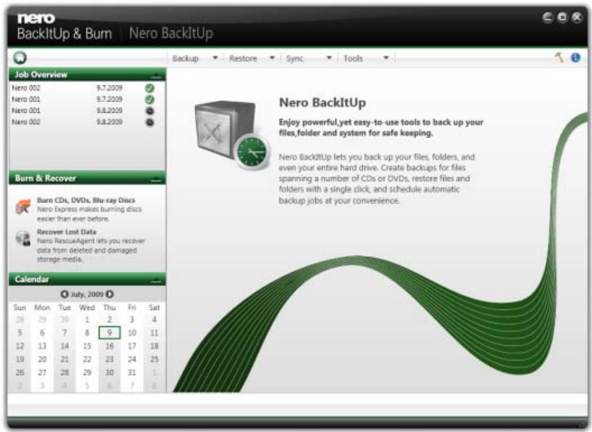
Task: Click the Sync menu label
Action: [x=295, y=59]
